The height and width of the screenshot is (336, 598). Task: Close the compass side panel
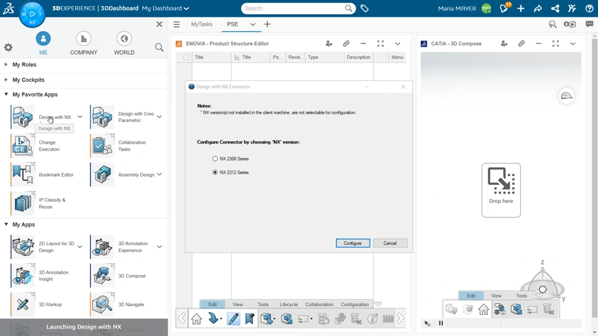click(x=159, y=24)
